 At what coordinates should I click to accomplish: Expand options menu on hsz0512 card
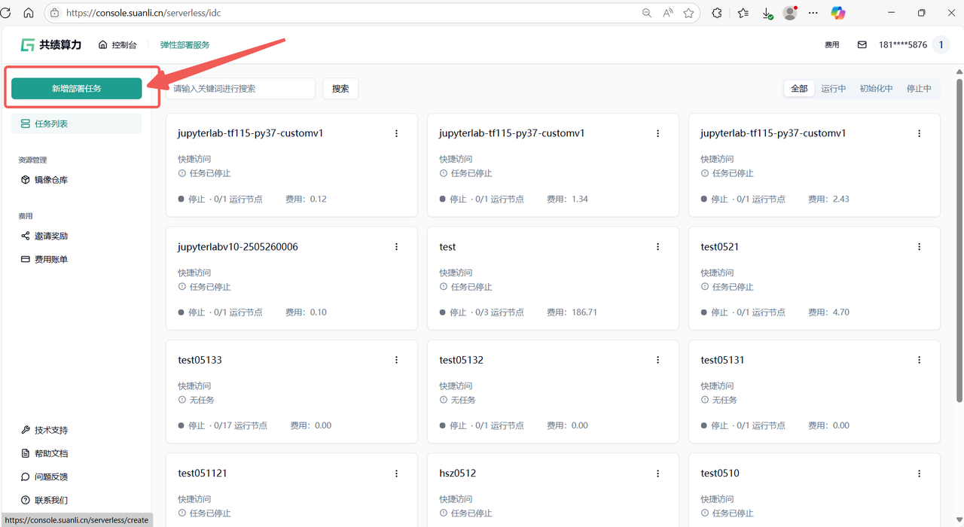click(x=657, y=474)
